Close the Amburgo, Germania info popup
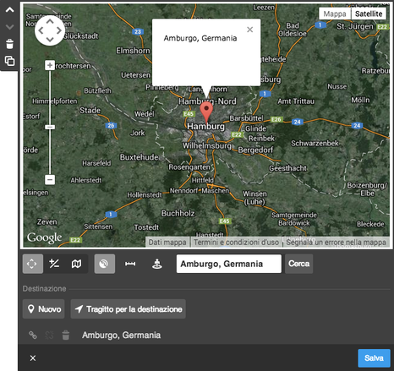Image resolution: width=394 pixels, height=371 pixels. 249,30
